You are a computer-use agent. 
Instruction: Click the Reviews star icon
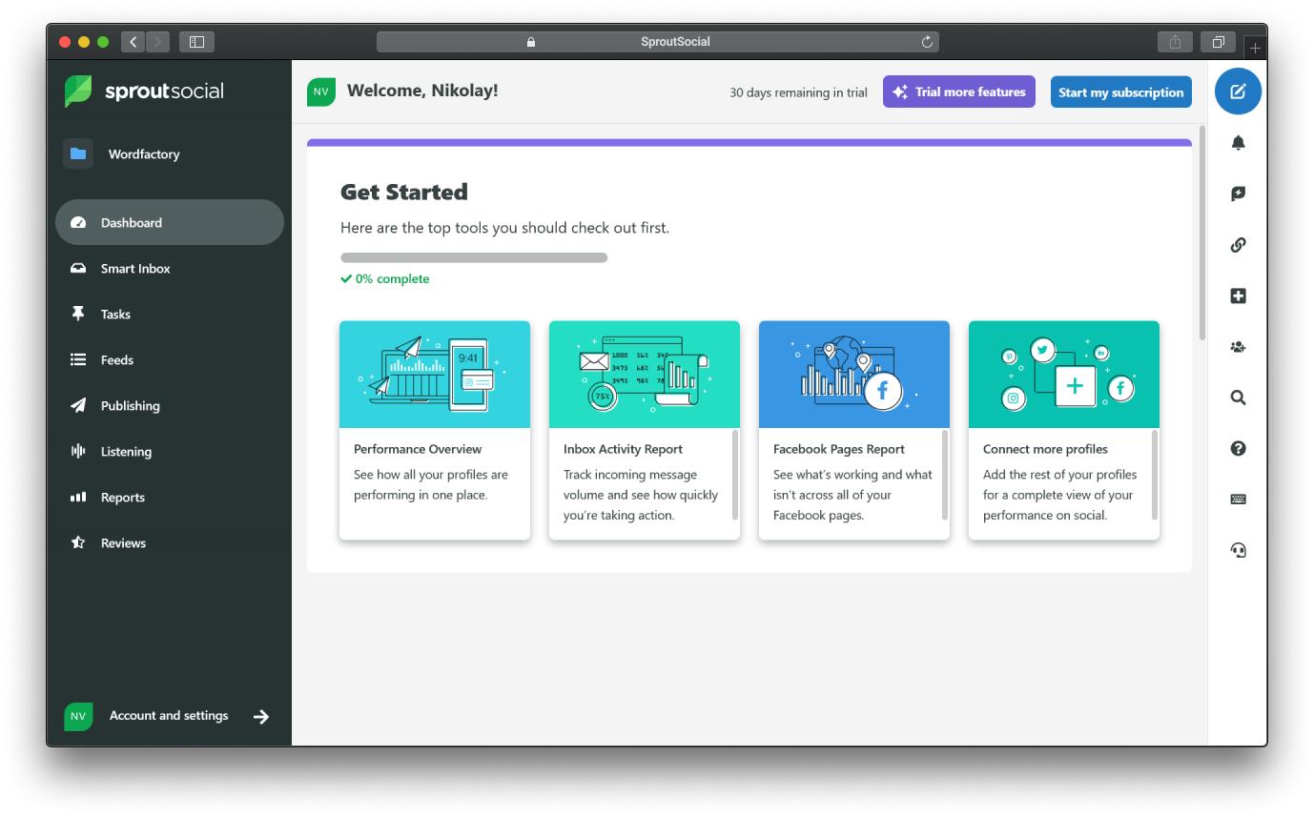[x=78, y=542]
